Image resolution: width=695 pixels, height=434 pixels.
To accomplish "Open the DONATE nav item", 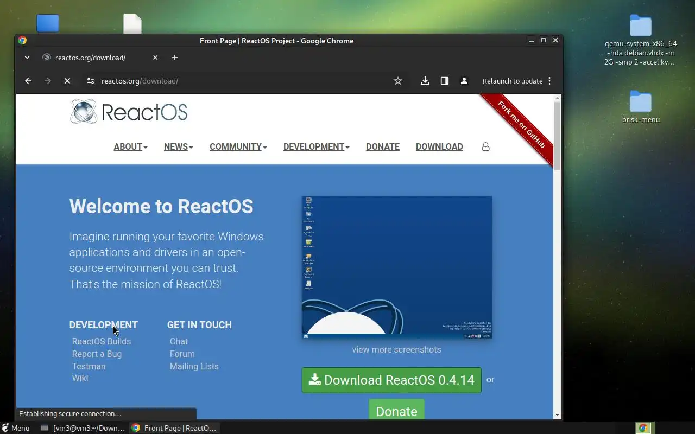I will pyautogui.click(x=383, y=146).
